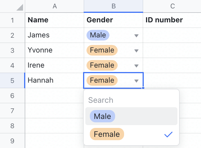Open the gender dropdown arrow for James
Screen dimensions: 201x148
click(x=136, y=36)
